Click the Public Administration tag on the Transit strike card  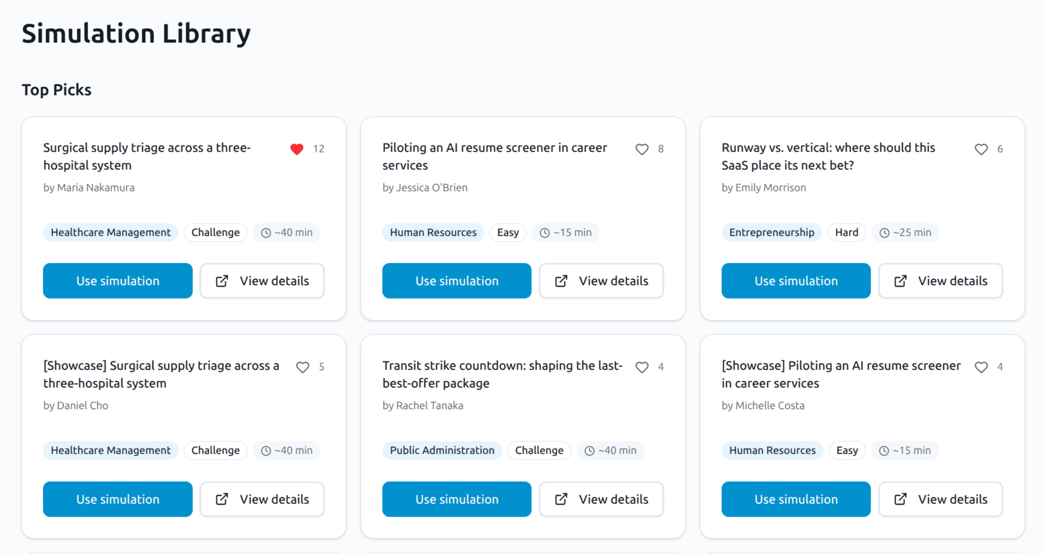click(x=441, y=450)
